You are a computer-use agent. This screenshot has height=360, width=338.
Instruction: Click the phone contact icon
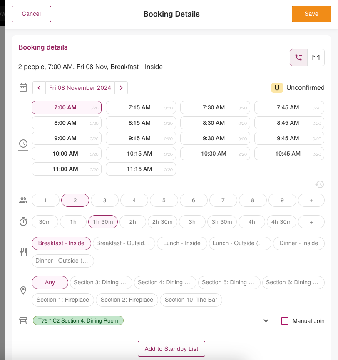(x=298, y=57)
